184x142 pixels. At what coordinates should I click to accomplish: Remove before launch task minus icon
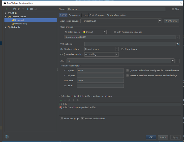pyautogui.click(x=65, y=100)
